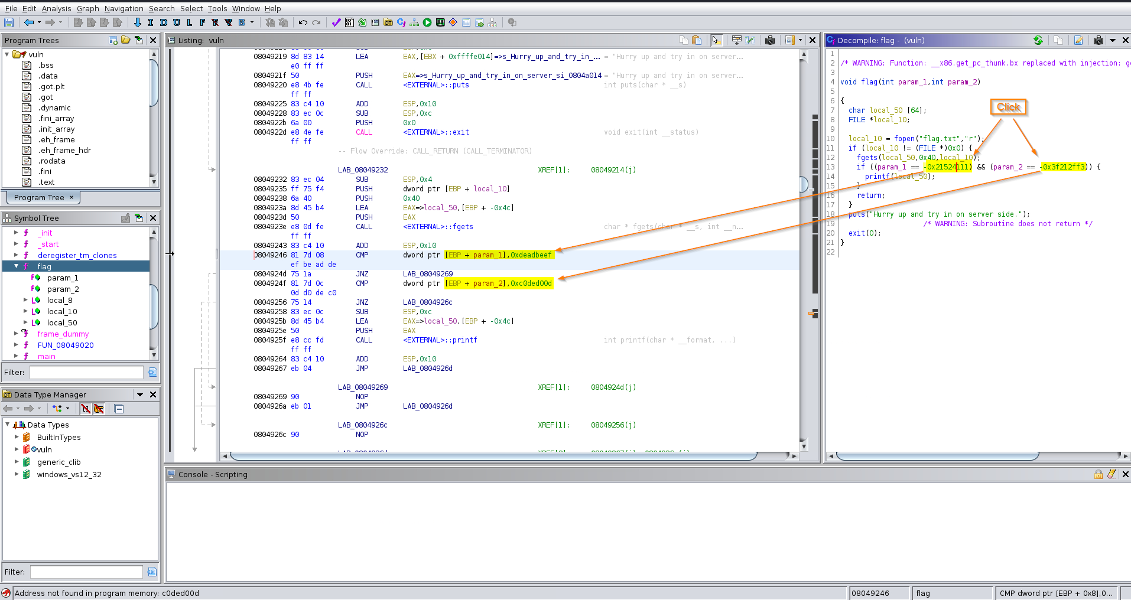The image size is (1131, 600).
Task: Open the Tools menu
Action: tap(217, 8)
